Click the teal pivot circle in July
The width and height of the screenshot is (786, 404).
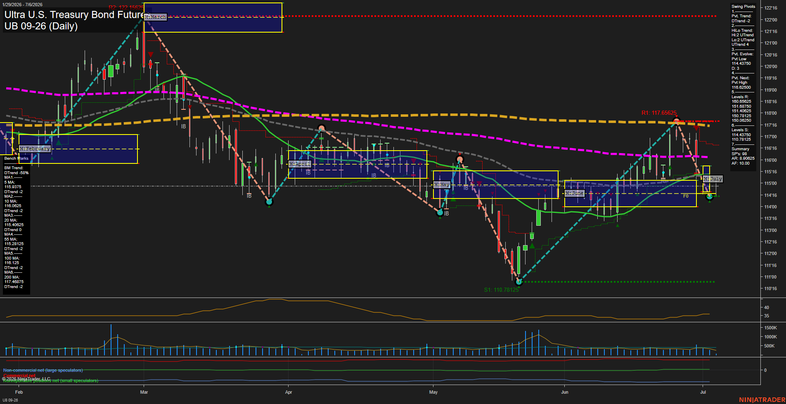tap(710, 196)
